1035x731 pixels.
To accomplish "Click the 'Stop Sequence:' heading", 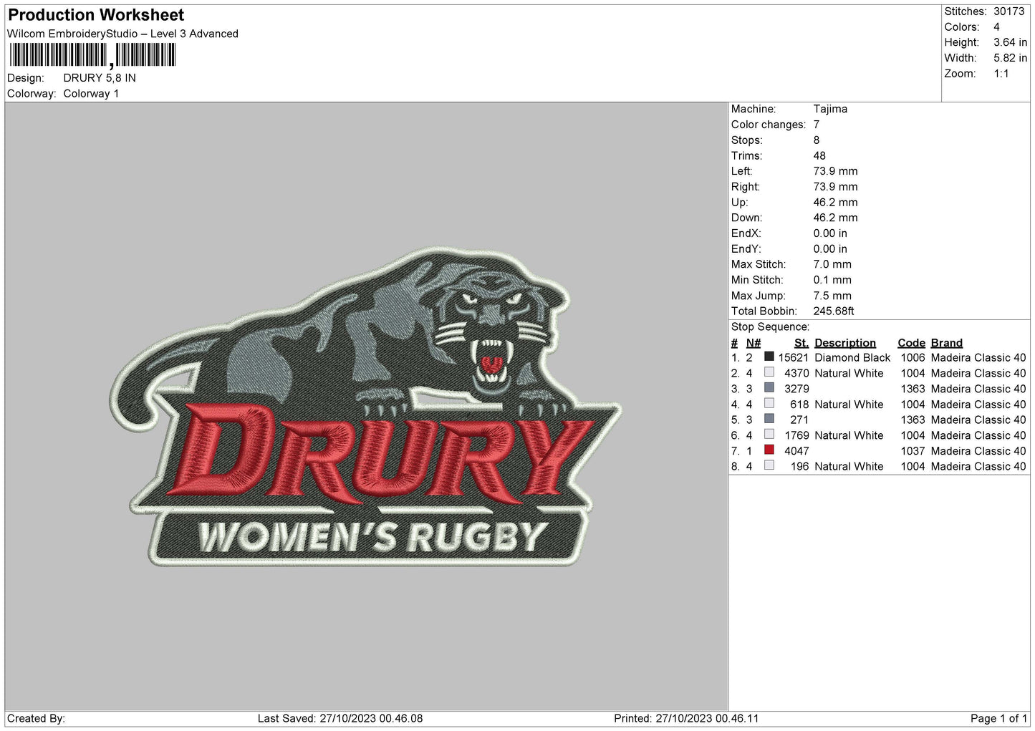I will pyautogui.click(x=771, y=327).
